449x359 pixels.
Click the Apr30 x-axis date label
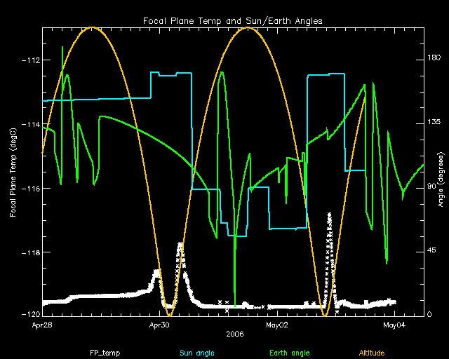(160, 325)
